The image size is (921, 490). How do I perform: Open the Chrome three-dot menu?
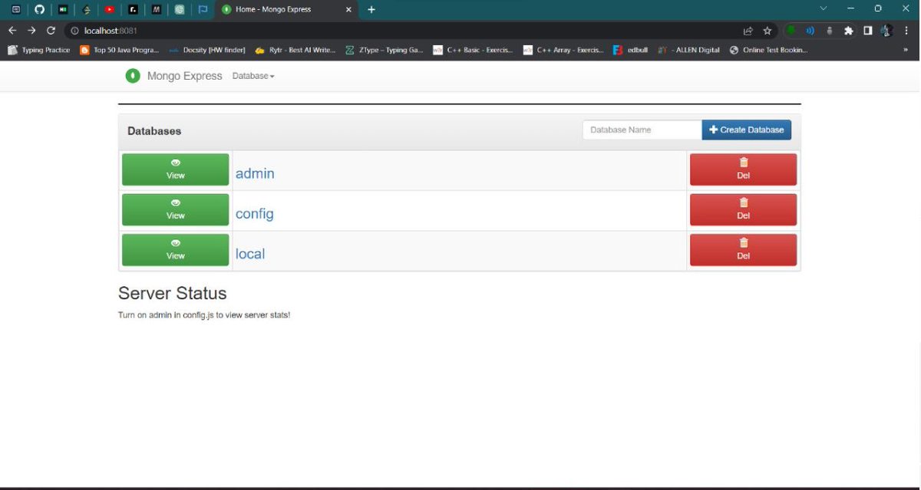906,31
